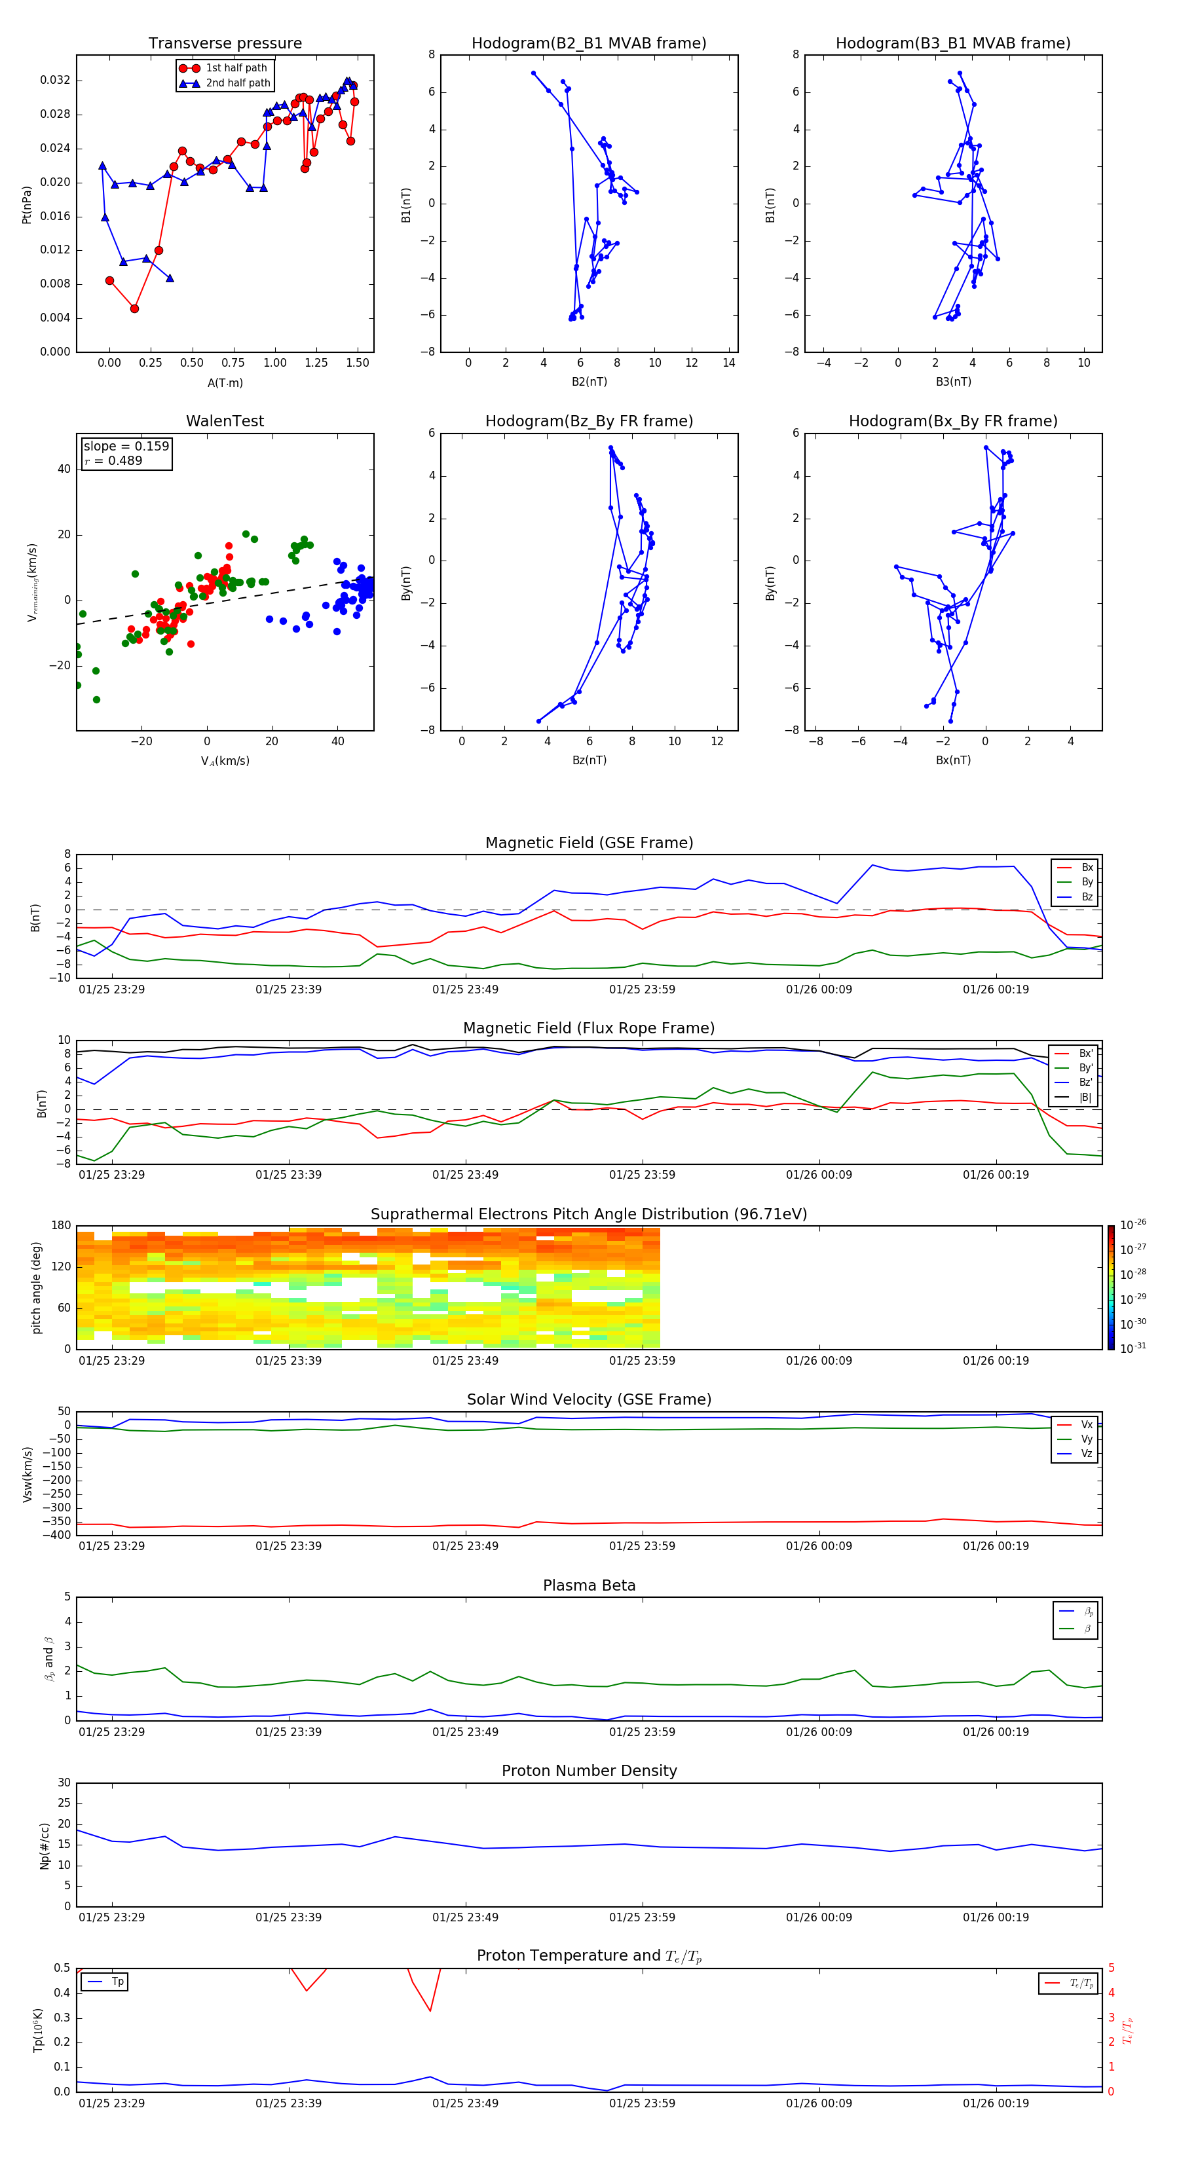Select the 'Hodogram(B3_B1 MVAB frame)' title
1179x2161 pixels.
point(953,43)
